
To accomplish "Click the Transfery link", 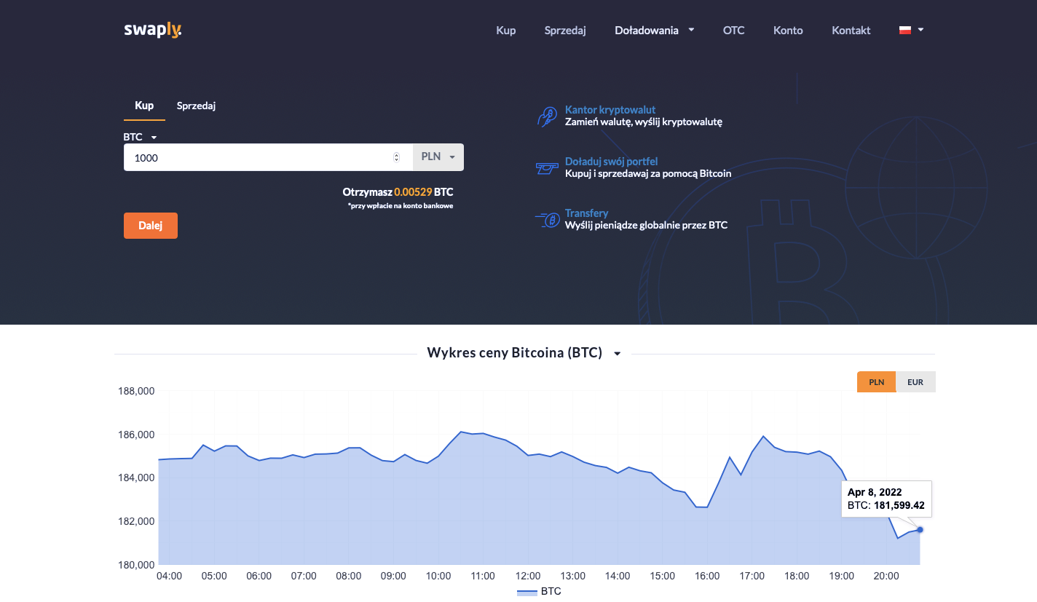I will [x=587, y=213].
